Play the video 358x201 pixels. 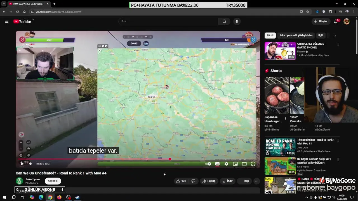22,164
